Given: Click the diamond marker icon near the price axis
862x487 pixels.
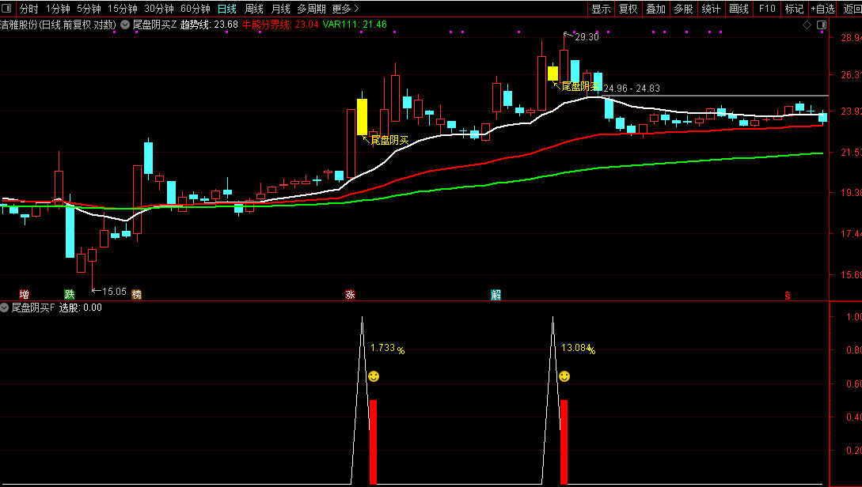Looking at the screenshot, I should pos(807,25).
